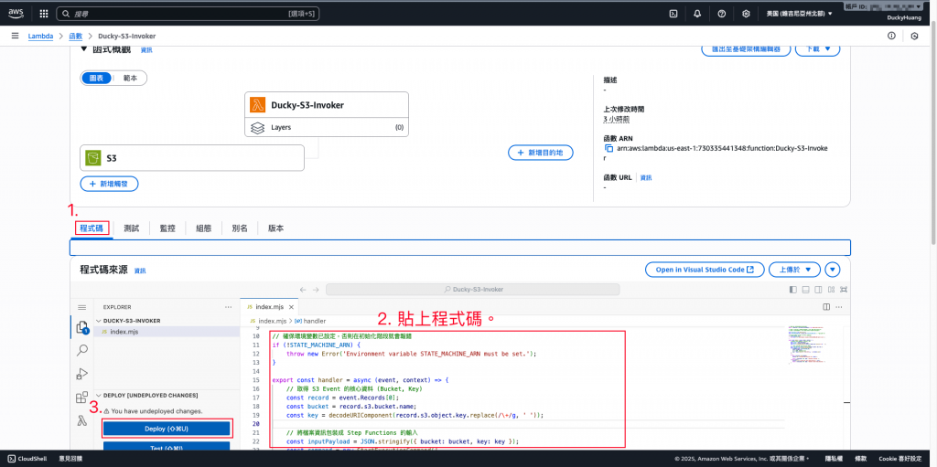Toggle the bottom panel layout icon
Screen dimensions: 937x467
(x=805, y=289)
